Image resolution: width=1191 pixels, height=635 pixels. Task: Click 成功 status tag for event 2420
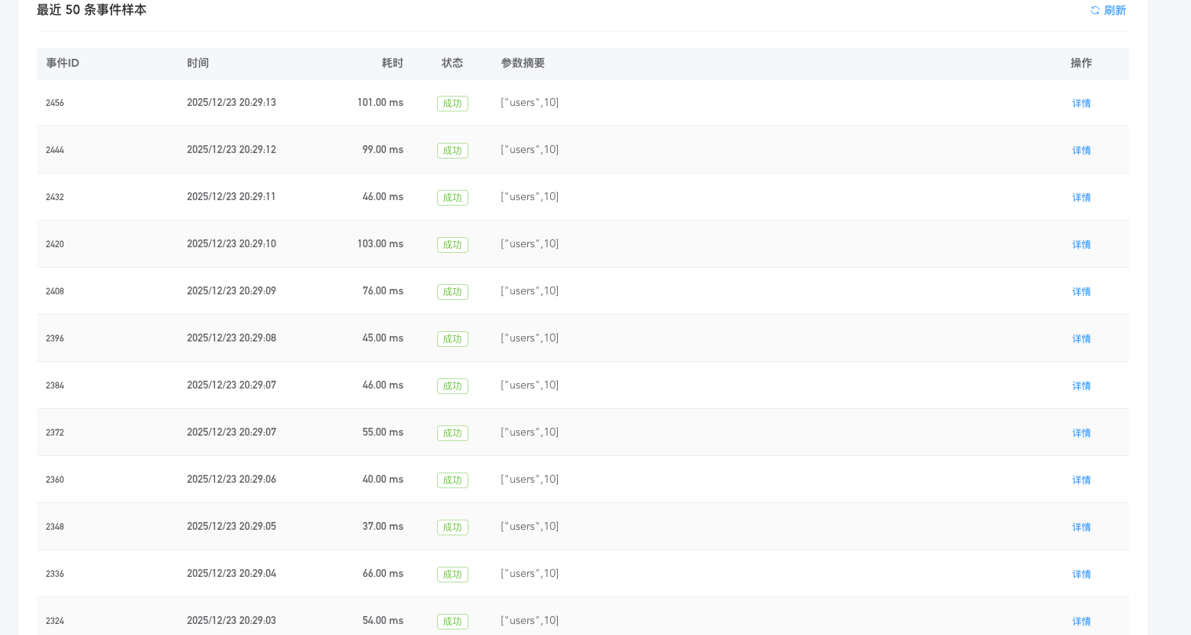(453, 245)
